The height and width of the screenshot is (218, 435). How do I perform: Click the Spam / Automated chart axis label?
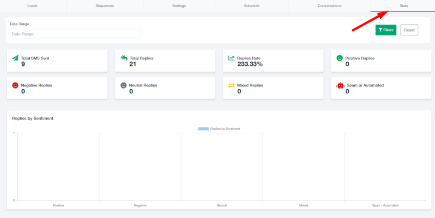point(385,205)
